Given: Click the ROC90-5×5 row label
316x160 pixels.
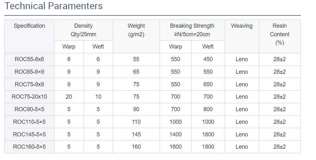Looking at the screenshot, I should tap(29, 109).
